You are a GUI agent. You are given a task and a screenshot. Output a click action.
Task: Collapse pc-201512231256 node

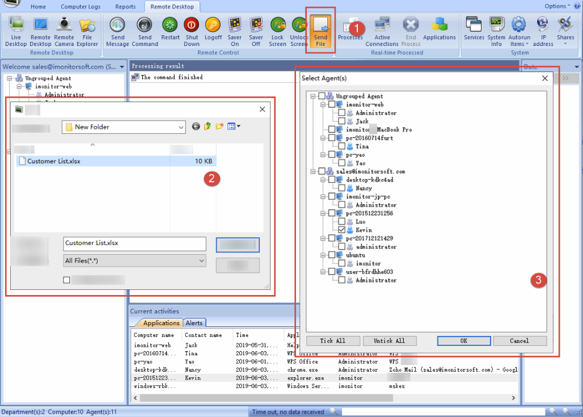[x=323, y=213]
